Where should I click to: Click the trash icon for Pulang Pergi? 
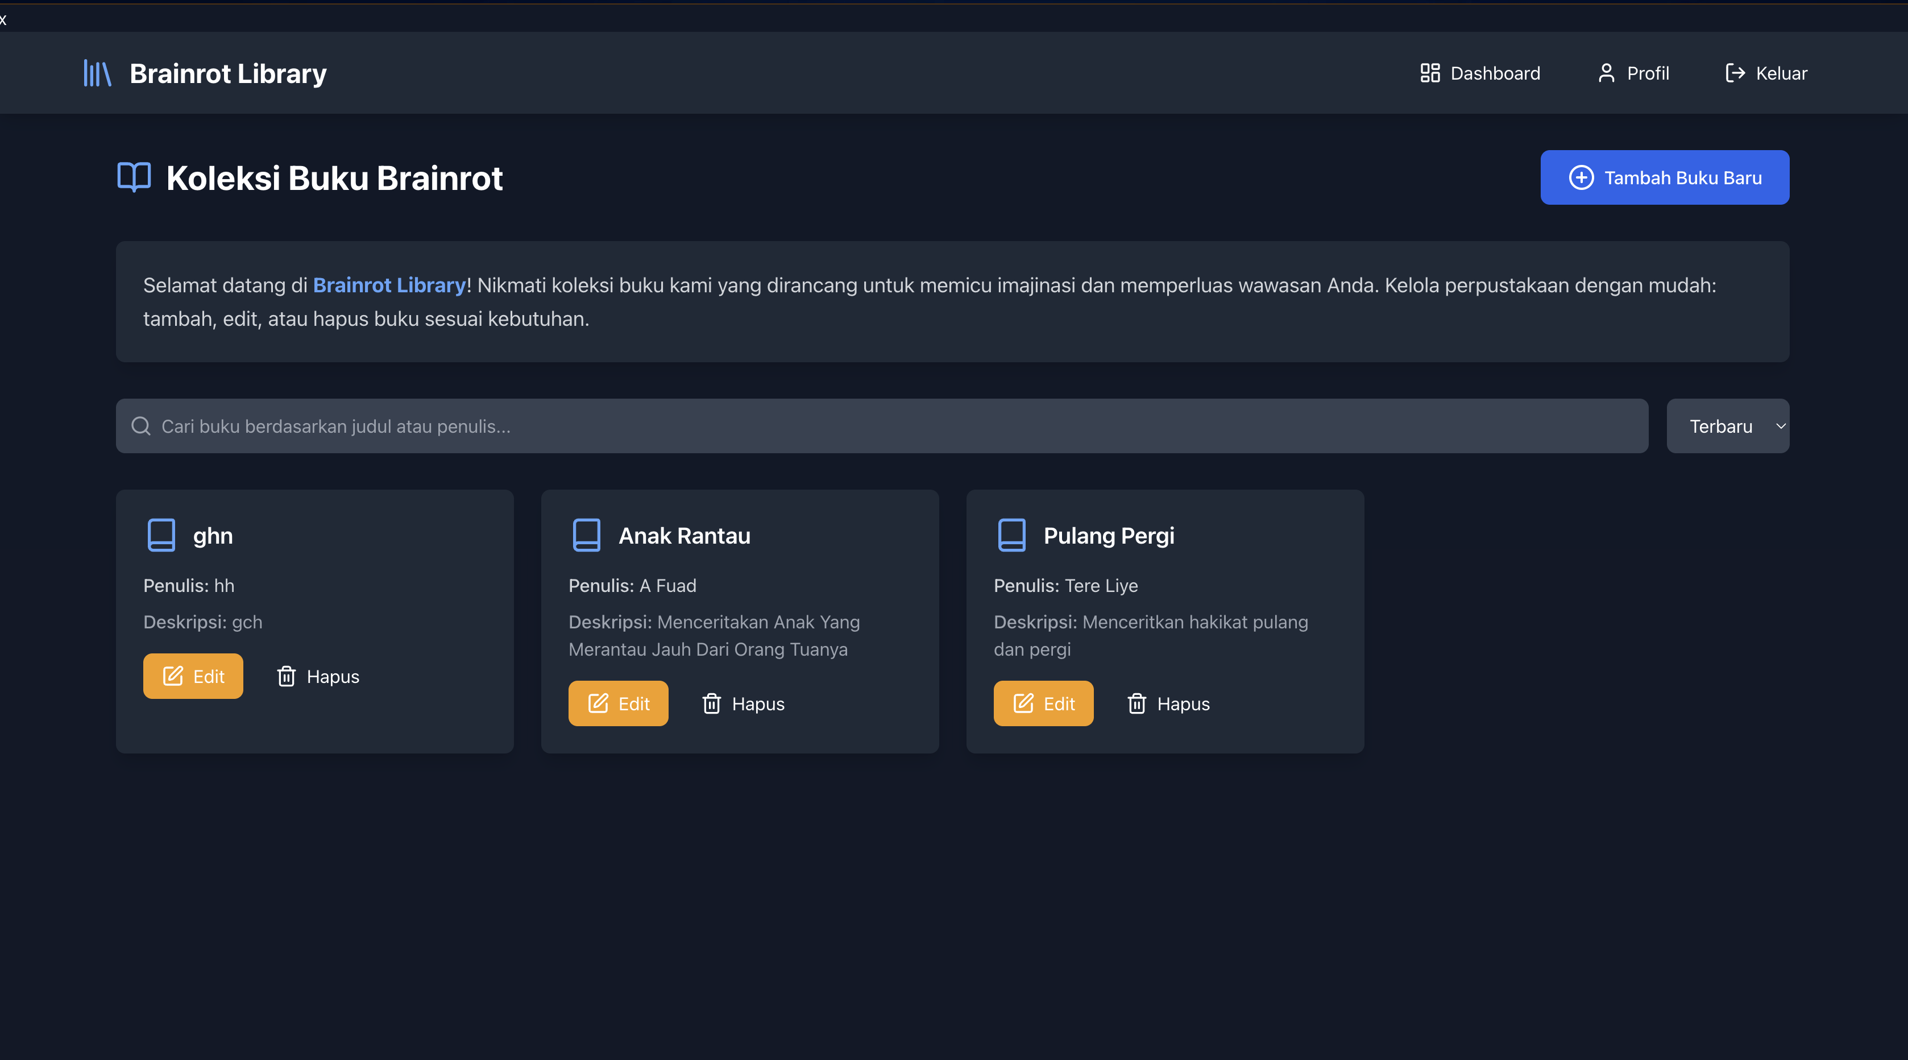point(1138,703)
